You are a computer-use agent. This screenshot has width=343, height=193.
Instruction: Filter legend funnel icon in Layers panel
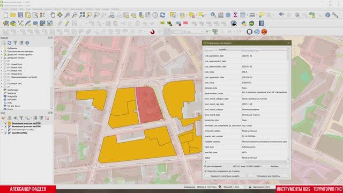coord(21,118)
